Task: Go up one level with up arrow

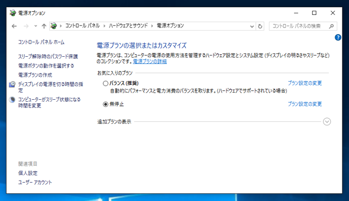Action: pos(44,26)
